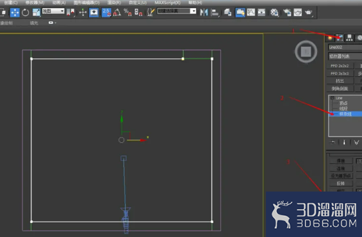Click the FFD 3x3x3 modifier button

(x=340, y=74)
